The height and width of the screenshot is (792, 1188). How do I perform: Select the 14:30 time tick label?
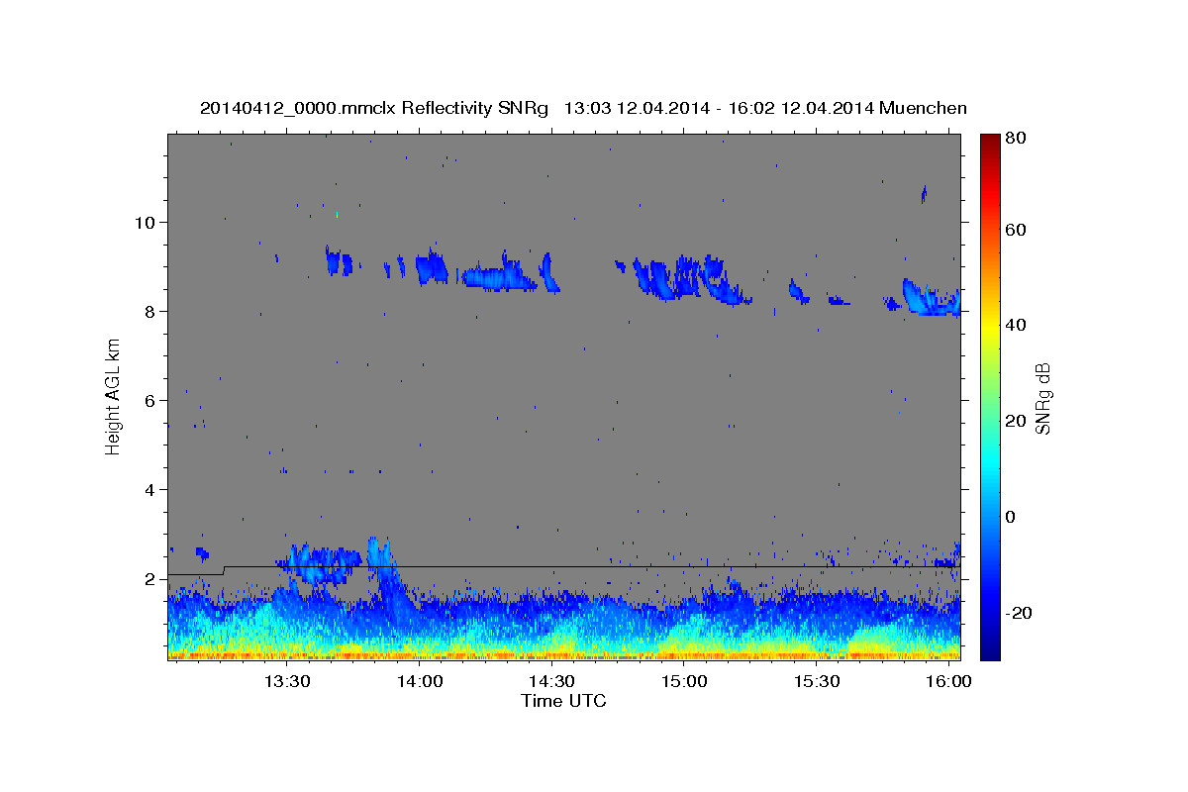click(x=551, y=682)
